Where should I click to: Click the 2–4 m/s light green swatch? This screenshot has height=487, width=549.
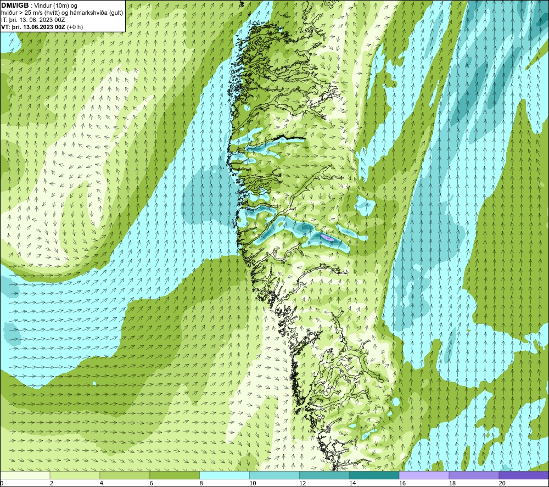(75, 475)
